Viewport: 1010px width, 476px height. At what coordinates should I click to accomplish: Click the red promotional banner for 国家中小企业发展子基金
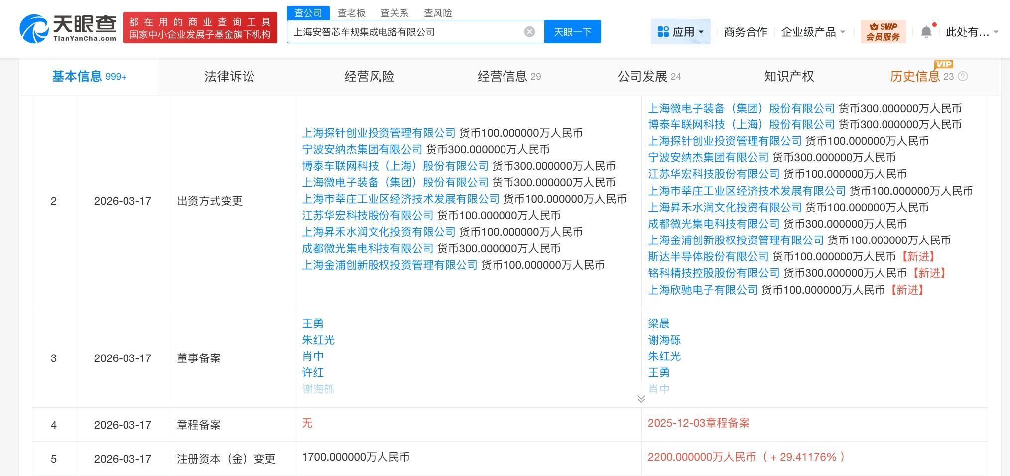pyautogui.click(x=200, y=28)
